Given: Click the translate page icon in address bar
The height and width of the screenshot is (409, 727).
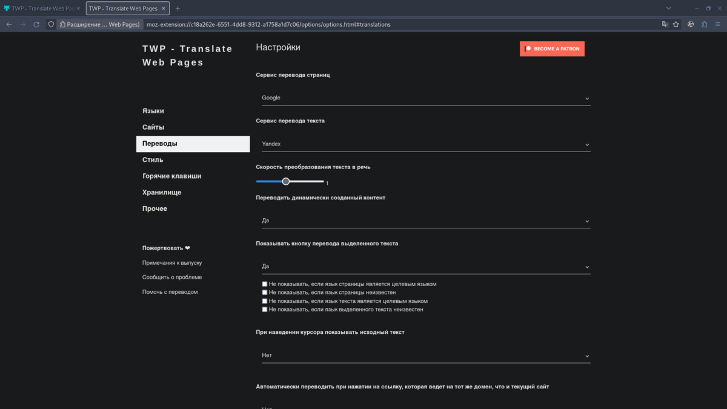Looking at the screenshot, I should pos(665,24).
